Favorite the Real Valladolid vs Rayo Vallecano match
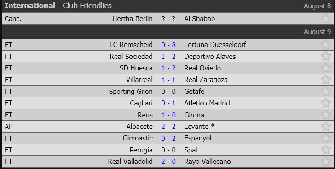 point(326,162)
